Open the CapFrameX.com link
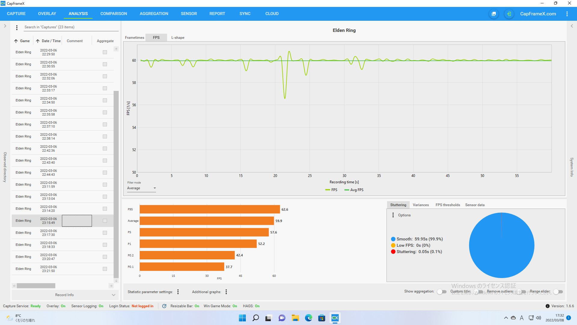577x325 pixels. [x=538, y=14]
